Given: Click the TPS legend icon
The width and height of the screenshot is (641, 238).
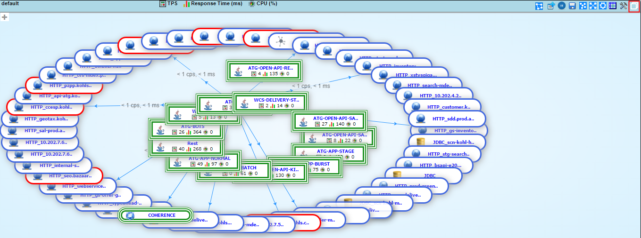Looking at the screenshot, I should [162, 3].
